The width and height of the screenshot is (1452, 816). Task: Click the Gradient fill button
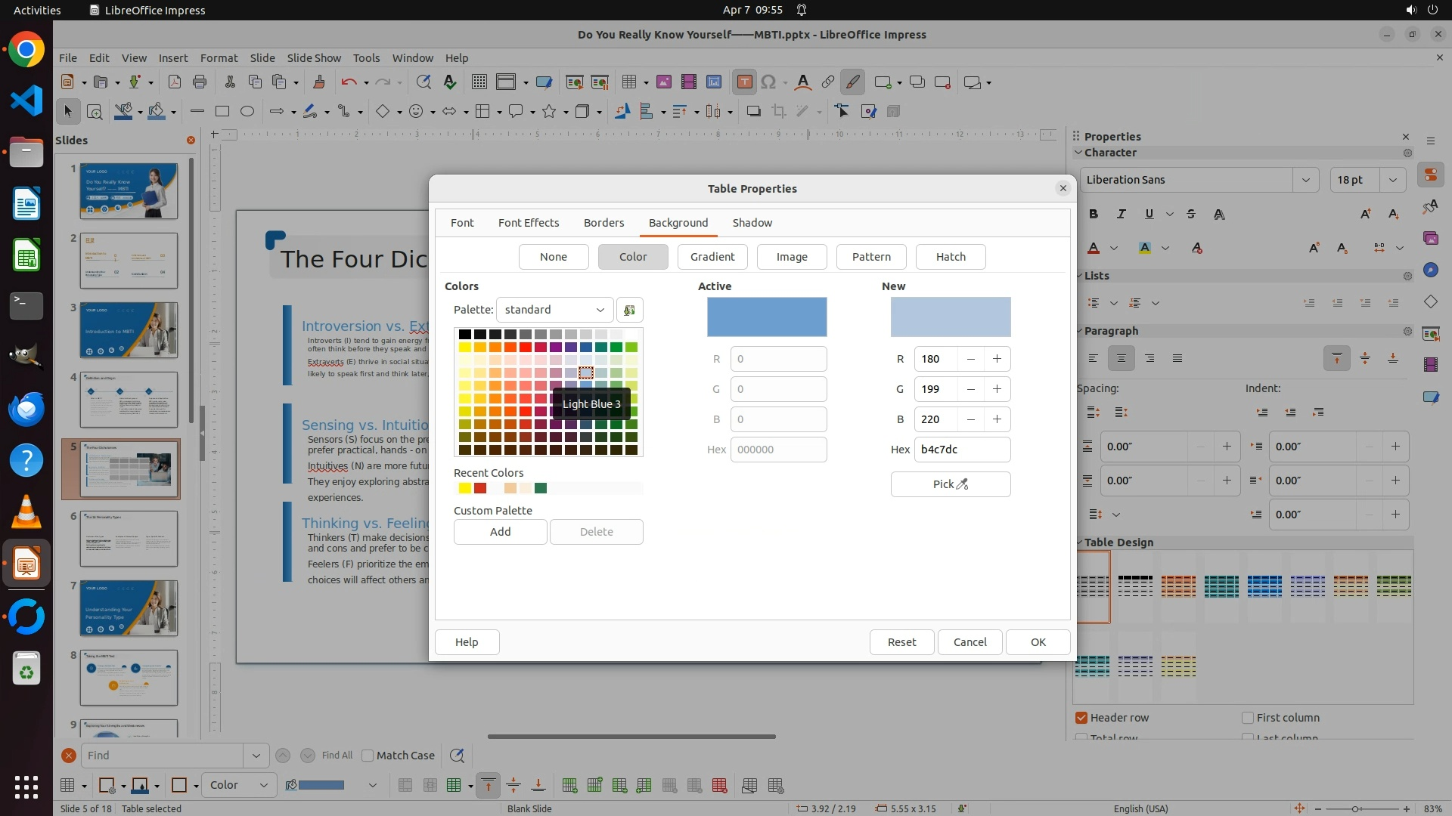click(712, 257)
